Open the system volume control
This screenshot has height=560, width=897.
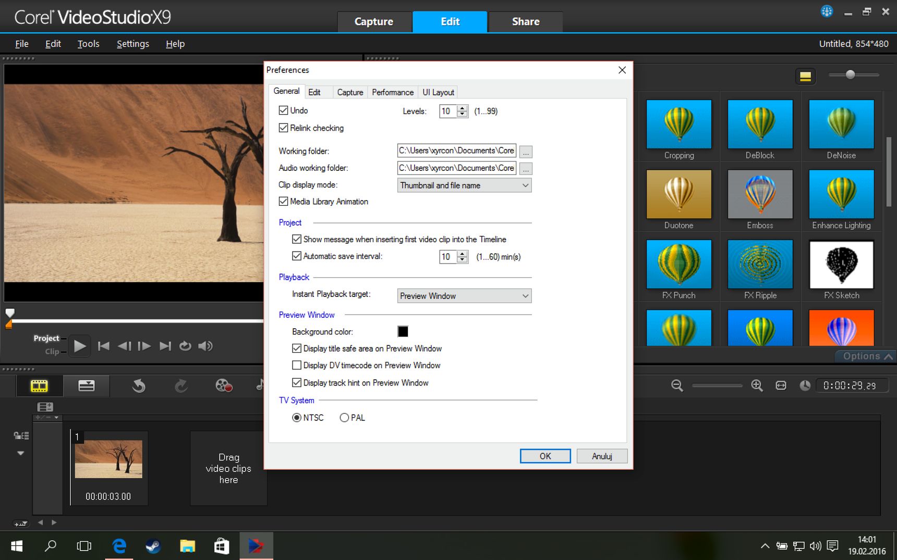point(815,546)
